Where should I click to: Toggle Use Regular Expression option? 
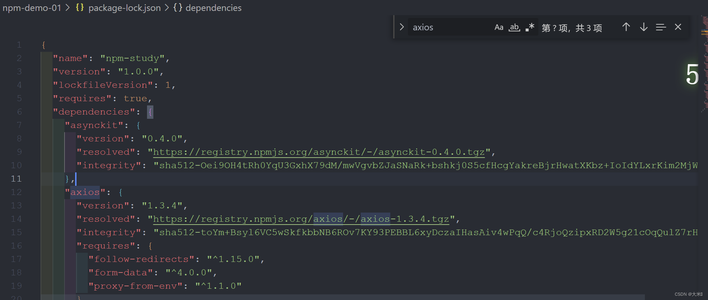(530, 27)
